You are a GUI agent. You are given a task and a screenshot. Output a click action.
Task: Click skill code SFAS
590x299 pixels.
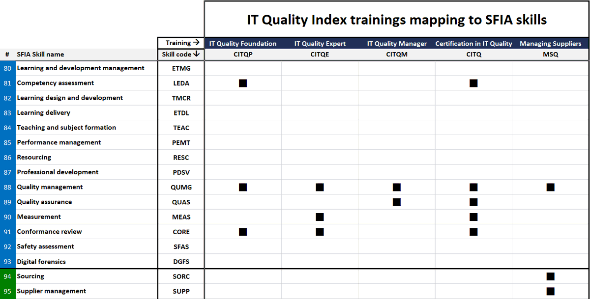click(x=181, y=247)
